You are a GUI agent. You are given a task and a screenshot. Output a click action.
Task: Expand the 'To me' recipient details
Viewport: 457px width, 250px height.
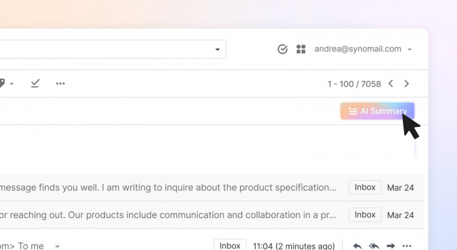[57, 246]
